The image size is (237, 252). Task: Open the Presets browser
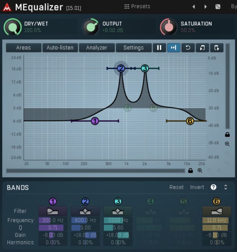coord(137,6)
